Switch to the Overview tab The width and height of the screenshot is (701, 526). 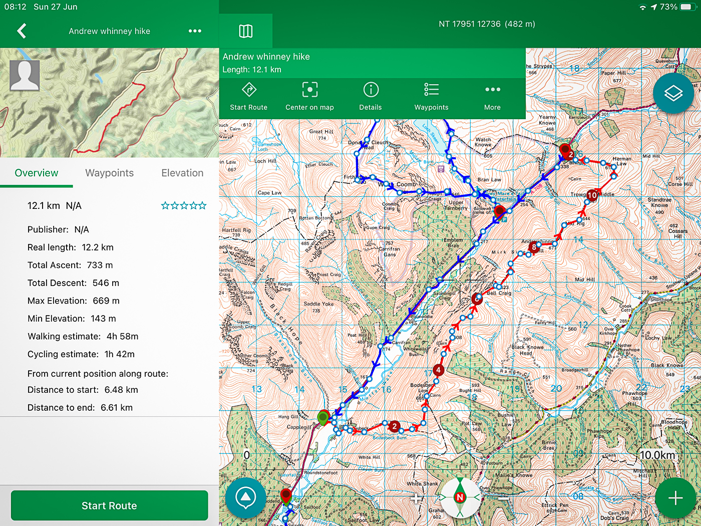[x=37, y=173]
